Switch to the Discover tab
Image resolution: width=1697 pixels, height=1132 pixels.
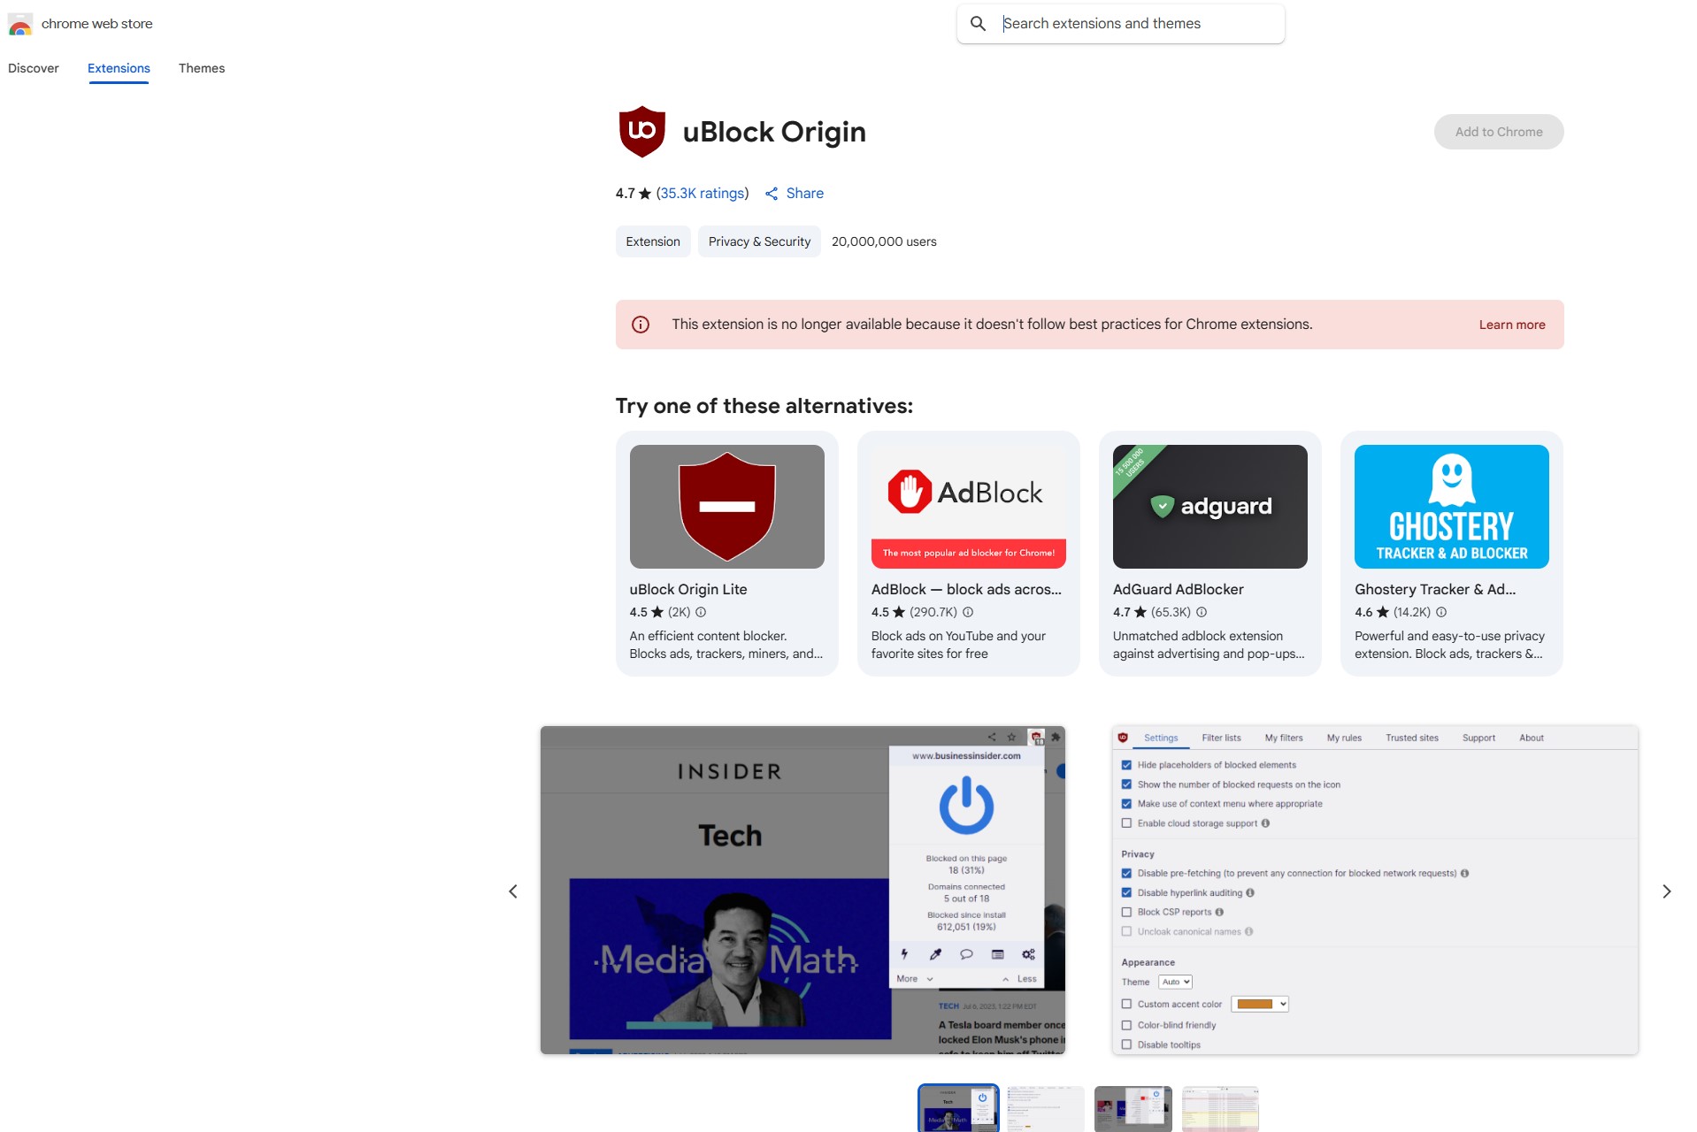coord(34,68)
